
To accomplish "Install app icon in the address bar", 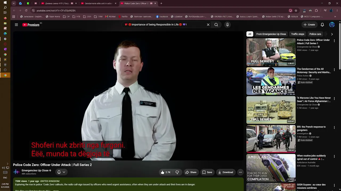I will click(x=290, y=11).
